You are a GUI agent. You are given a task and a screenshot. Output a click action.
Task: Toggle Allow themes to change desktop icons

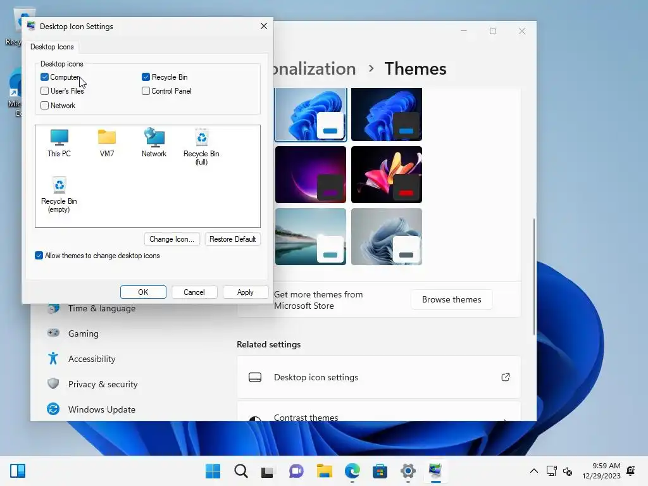39,256
